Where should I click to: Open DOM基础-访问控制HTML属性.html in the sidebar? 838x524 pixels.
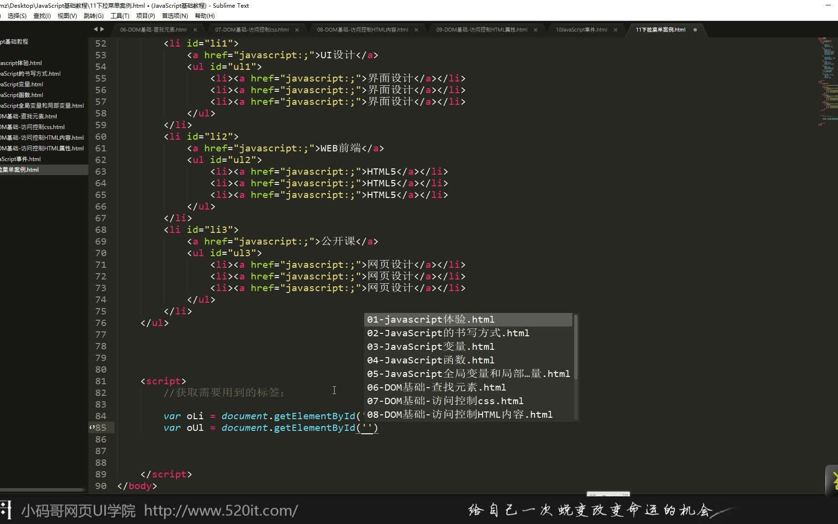coord(42,148)
